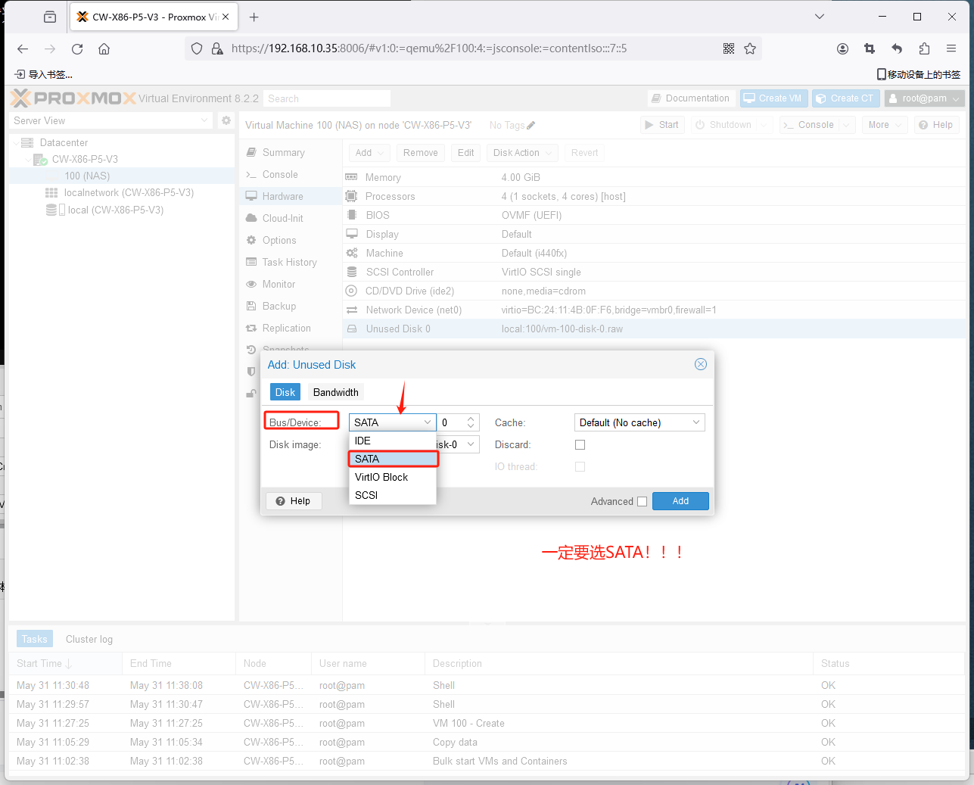Edit VM tags pencil icon

531,126
